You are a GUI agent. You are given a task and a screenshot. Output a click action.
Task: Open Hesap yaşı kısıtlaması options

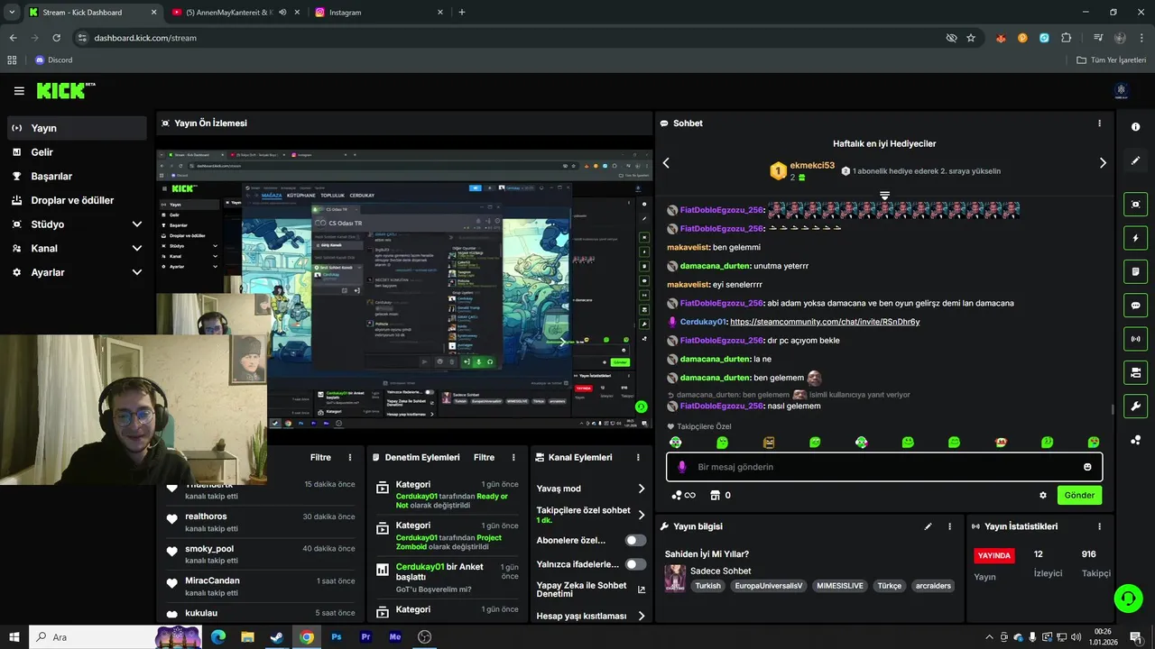(x=642, y=616)
